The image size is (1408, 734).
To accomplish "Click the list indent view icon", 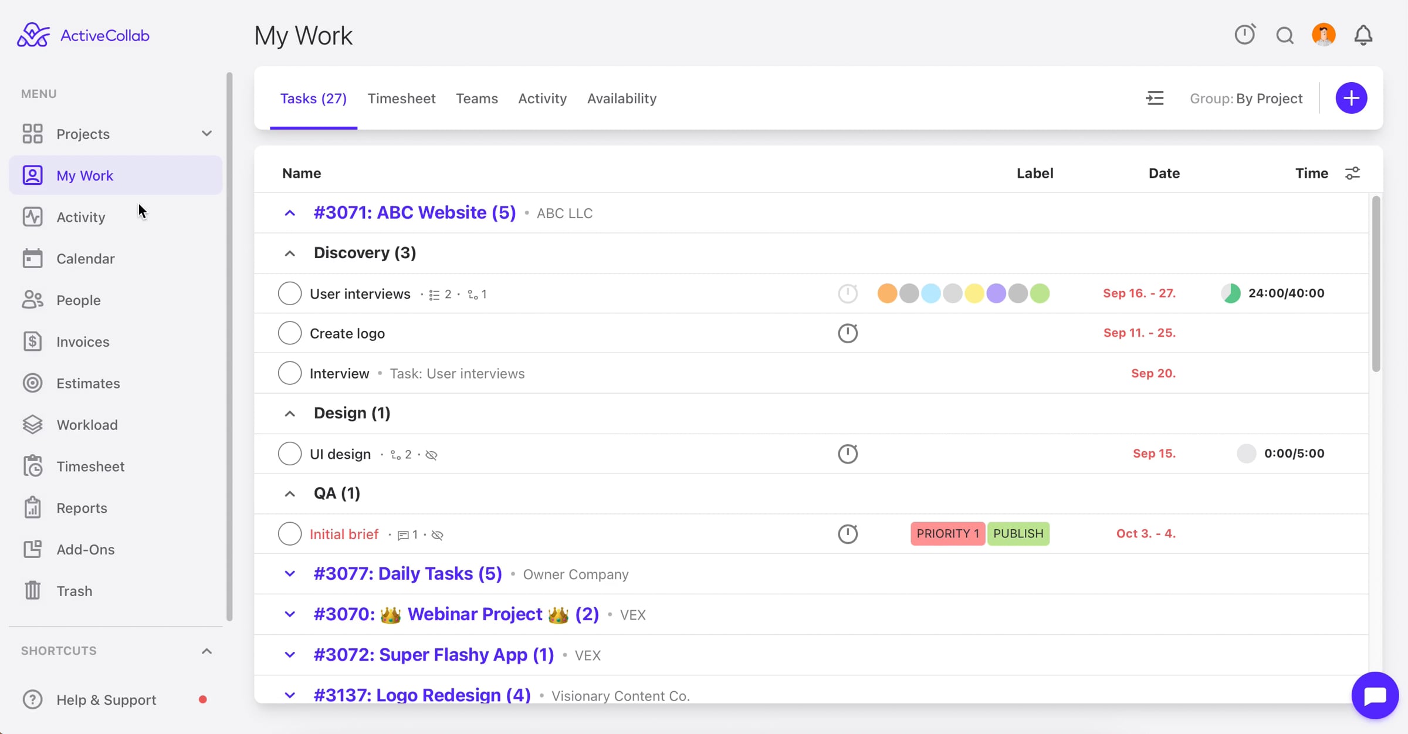I will tap(1155, 98).
